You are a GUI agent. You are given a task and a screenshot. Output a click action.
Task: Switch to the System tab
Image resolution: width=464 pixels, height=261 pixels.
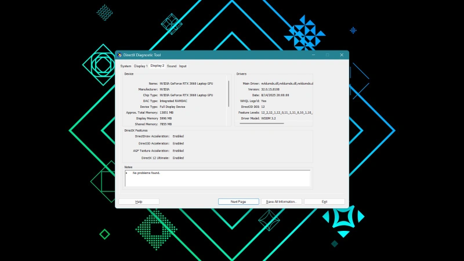(x=126, y=66)
